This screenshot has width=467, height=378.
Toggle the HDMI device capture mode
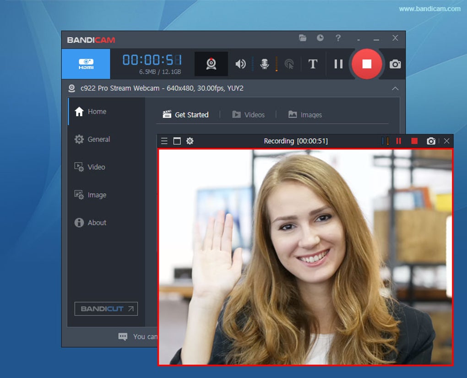pyautogui.click(x=85, y=64)
